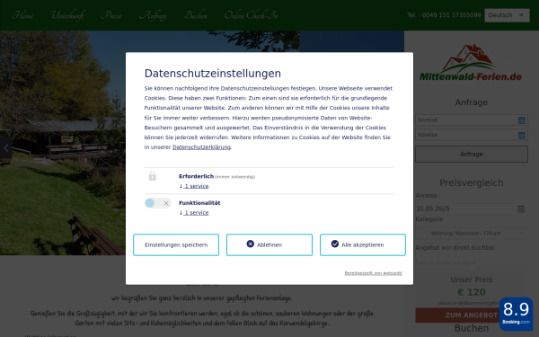This screenshot has height=337, width=539.
Task: Open the calendar icon beside 21.05.2025
Action: coord(521,208)
